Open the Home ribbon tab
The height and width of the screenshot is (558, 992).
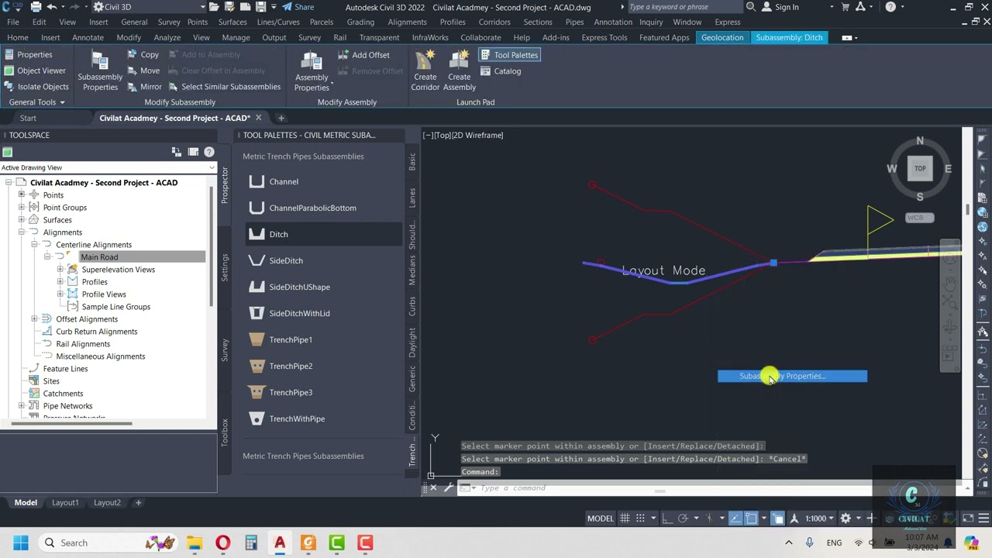(18, 37)
